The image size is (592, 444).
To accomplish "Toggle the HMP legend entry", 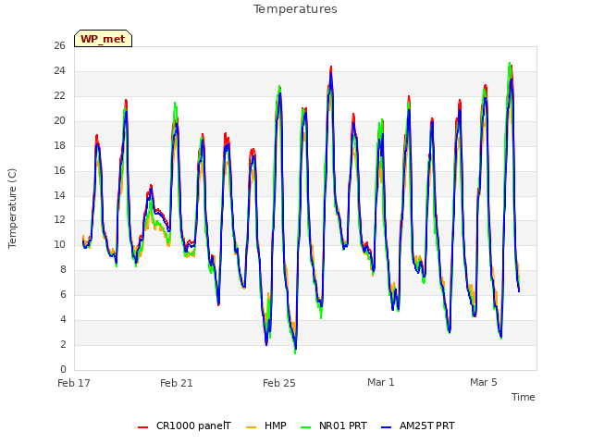I will pos(266,425).
